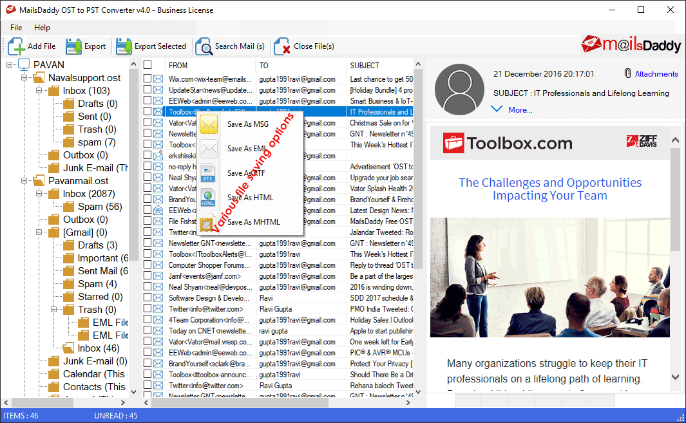
Task: Check the box for Today on CNET email
Action: click(x=148, y=330)
